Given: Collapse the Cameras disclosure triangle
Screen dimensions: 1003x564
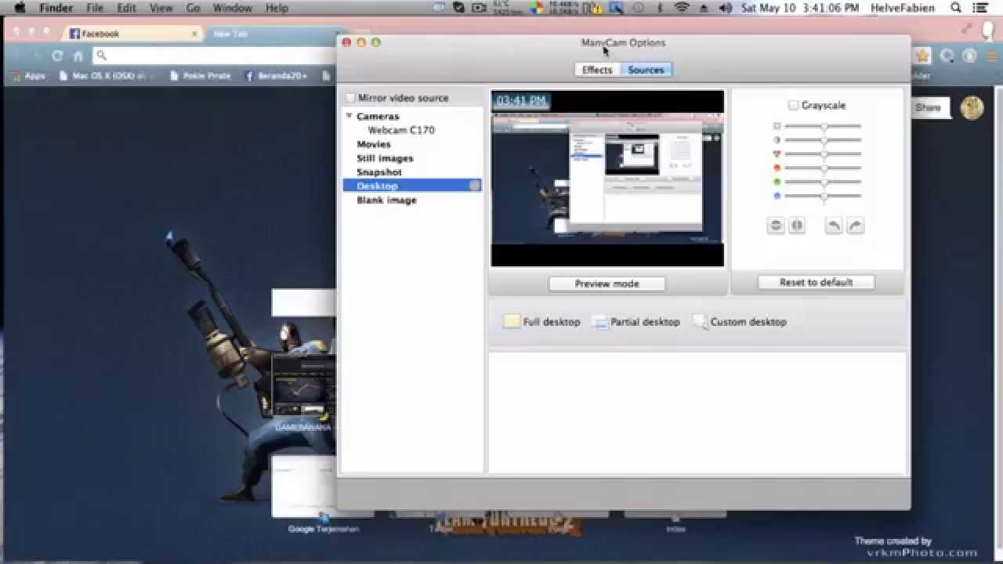Looking at the screenshot, I should point(349,116).
